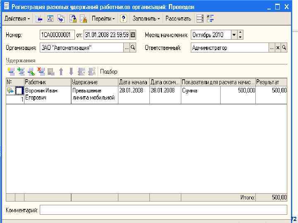298x223 pixels.
Task: Click the blue left arrow toolbar icon
Action: [x=39, y=19]
